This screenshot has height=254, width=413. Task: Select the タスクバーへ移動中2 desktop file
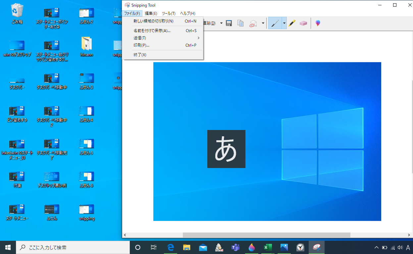point(52,116)
